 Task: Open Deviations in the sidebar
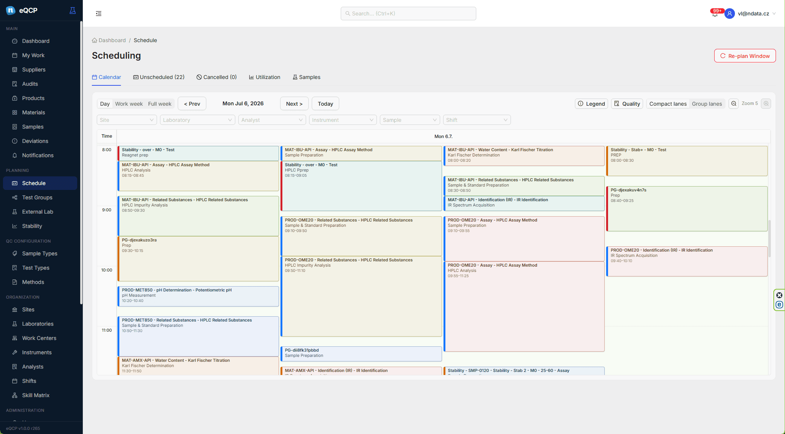point(35,141)
